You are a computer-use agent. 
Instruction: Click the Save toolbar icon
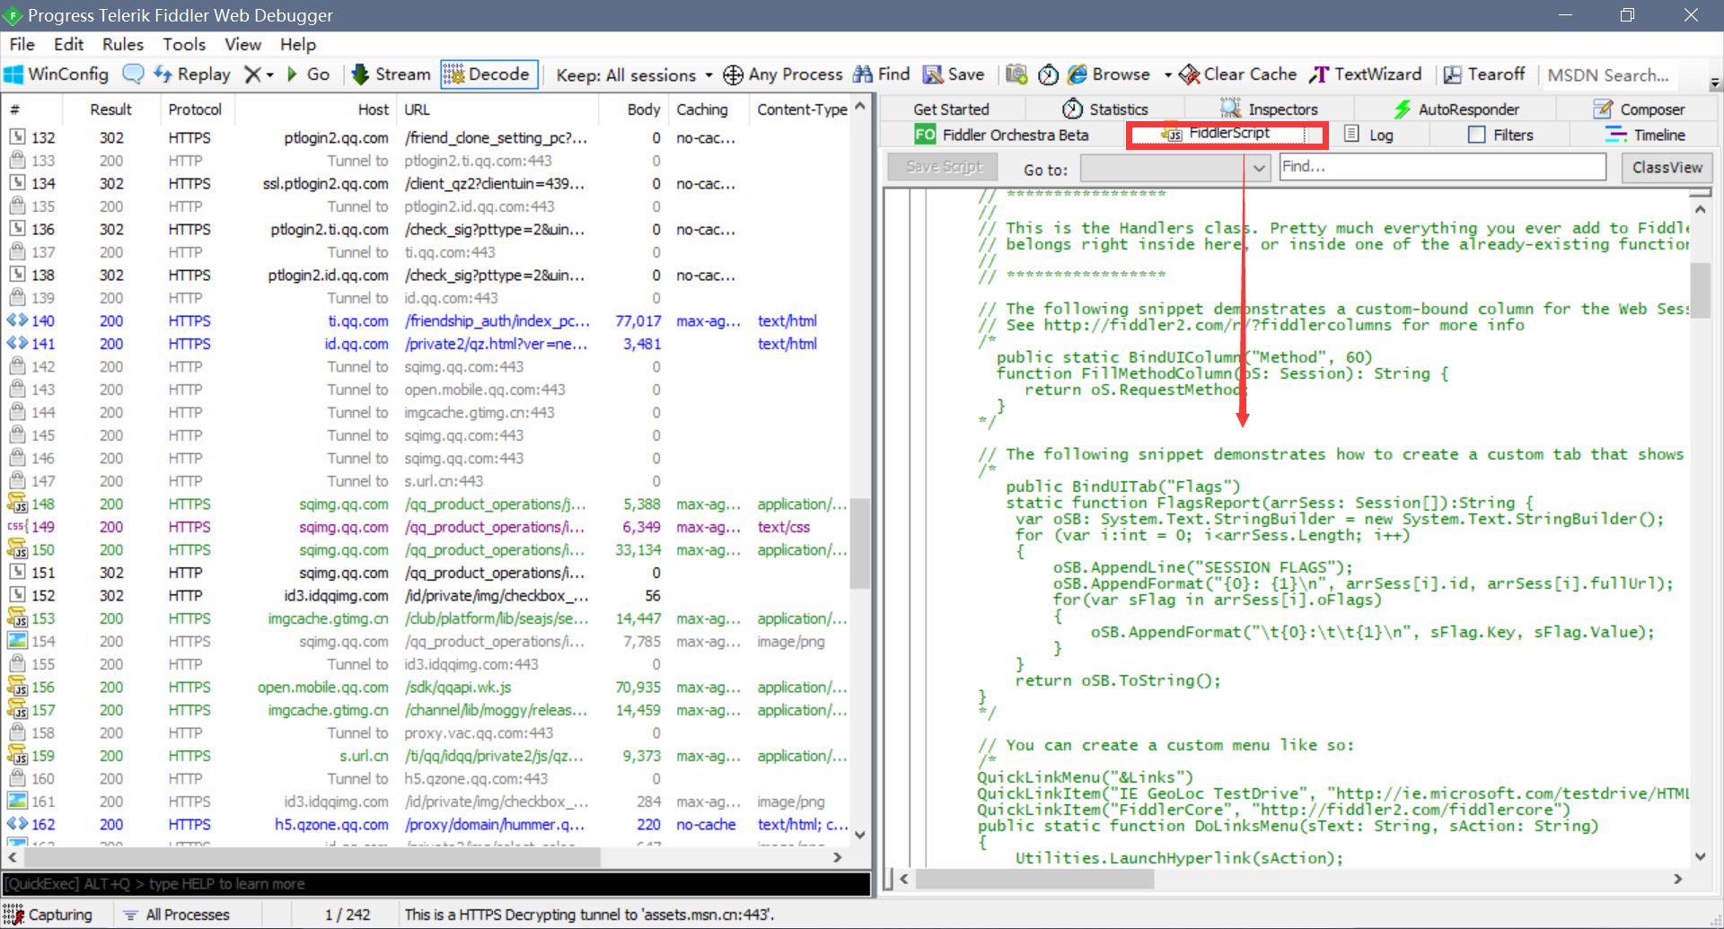click(x=954, y=74)
